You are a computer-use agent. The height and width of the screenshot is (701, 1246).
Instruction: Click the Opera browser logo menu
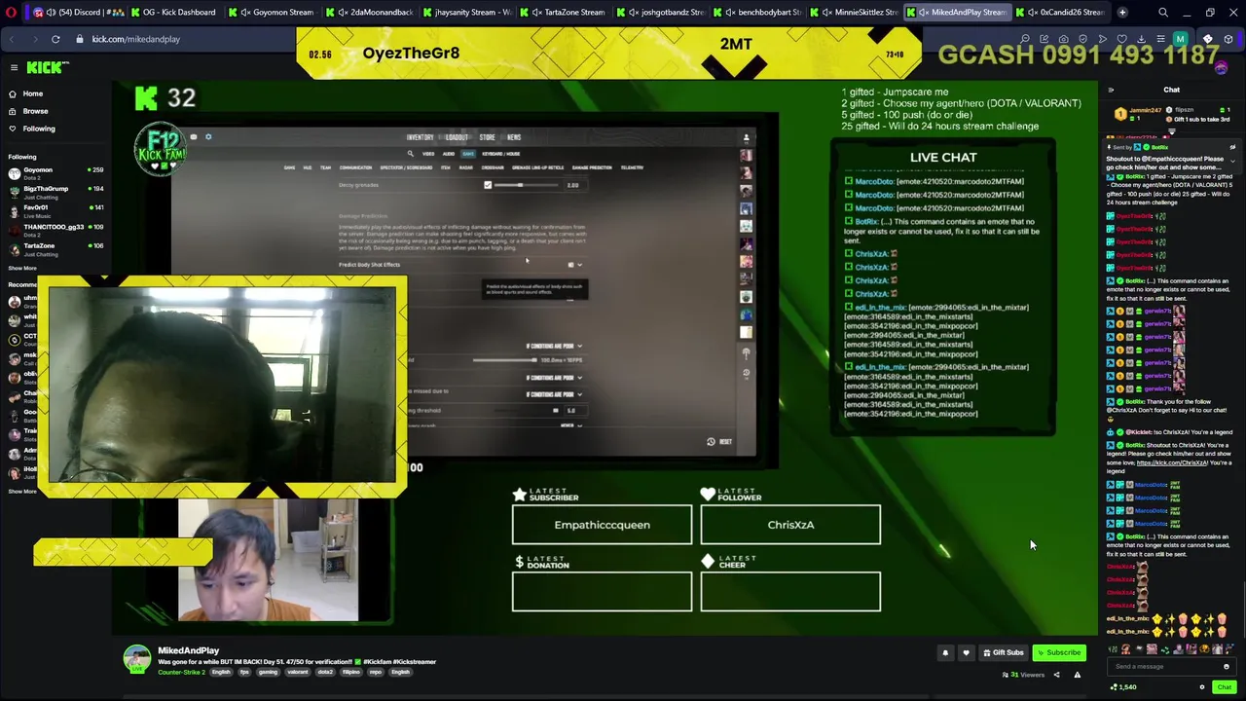pyautogui.click(x=12, y=13)
